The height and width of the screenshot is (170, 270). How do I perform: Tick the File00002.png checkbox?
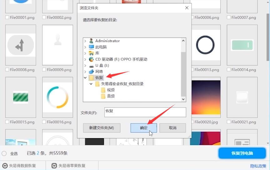[x=44, y=17]
